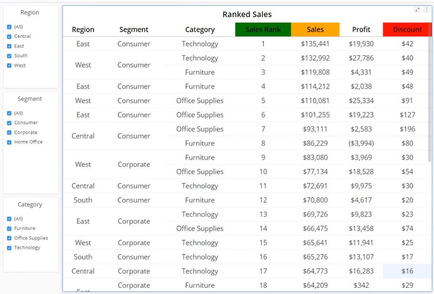This screenshot has width=434, height=294.
Task: Toggle the West region checkbox
Action: pos(10,65)
